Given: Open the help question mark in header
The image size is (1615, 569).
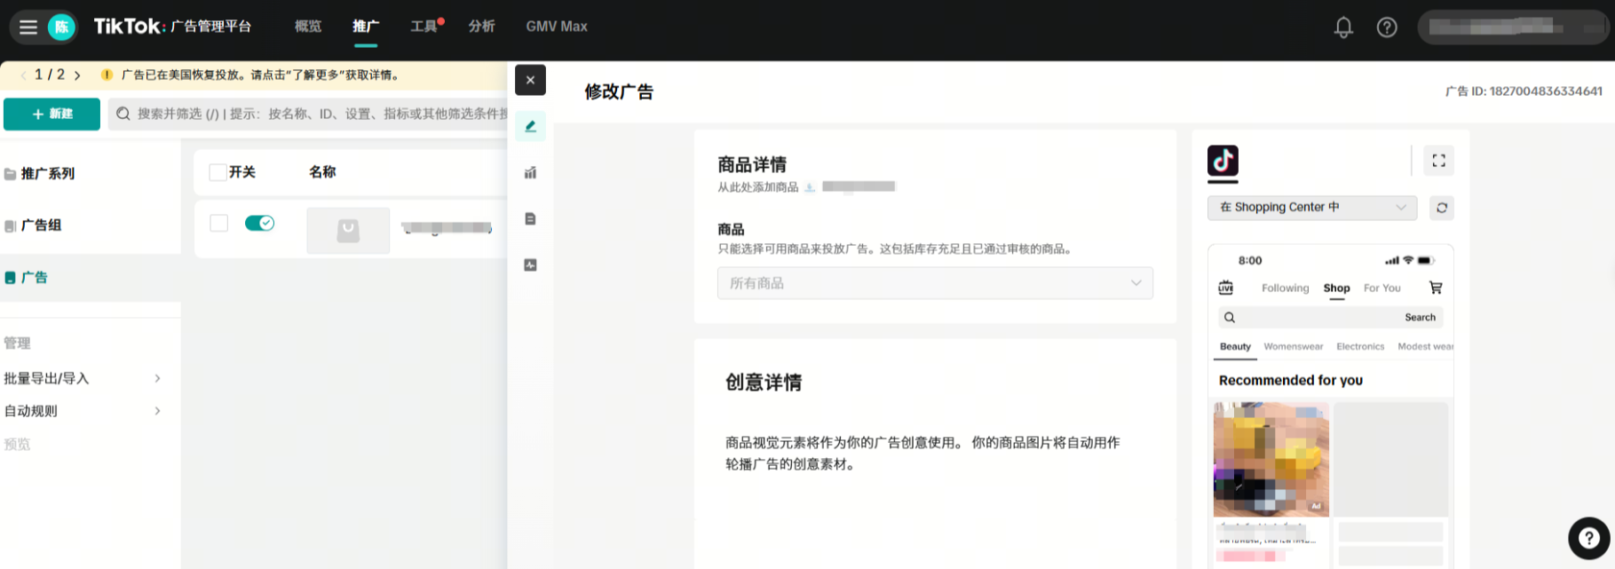Looking at the screenshot, I should (1387, 28).
